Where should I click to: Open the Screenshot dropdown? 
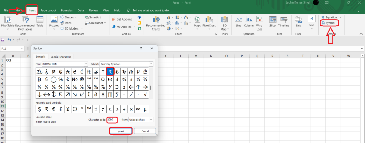click(105, 23)
